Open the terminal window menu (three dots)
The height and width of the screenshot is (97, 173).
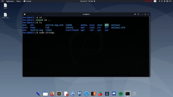coord(138,14)
